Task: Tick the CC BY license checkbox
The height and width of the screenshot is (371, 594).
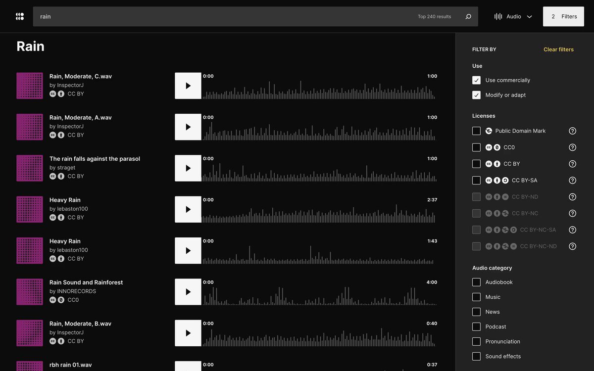Action: [476, 164]
